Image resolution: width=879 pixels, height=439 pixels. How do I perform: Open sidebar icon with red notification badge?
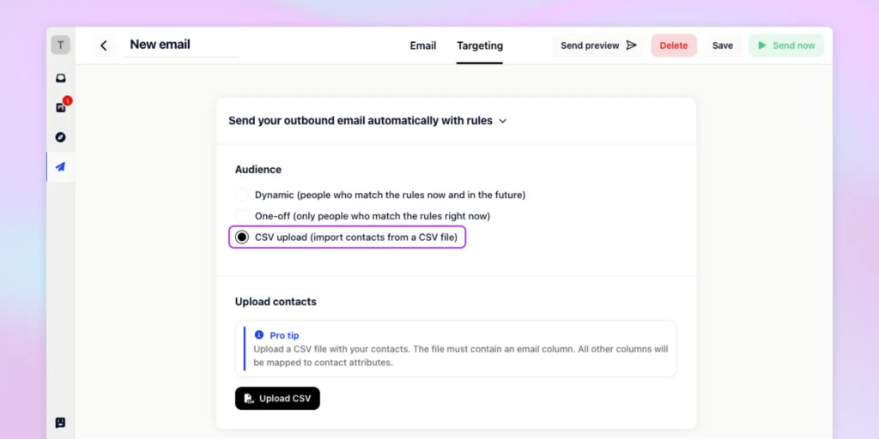click(x=61, y=107)
